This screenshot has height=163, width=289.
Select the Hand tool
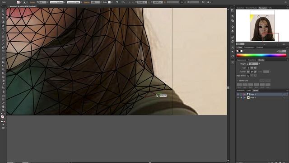[x=3, y=107]
